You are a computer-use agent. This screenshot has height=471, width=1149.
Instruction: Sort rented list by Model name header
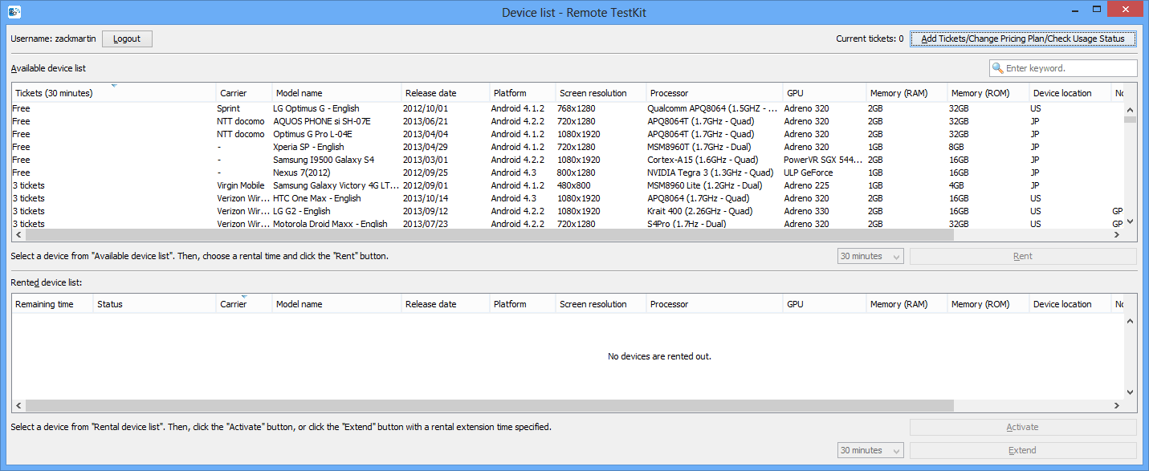(x=336, y=304)
